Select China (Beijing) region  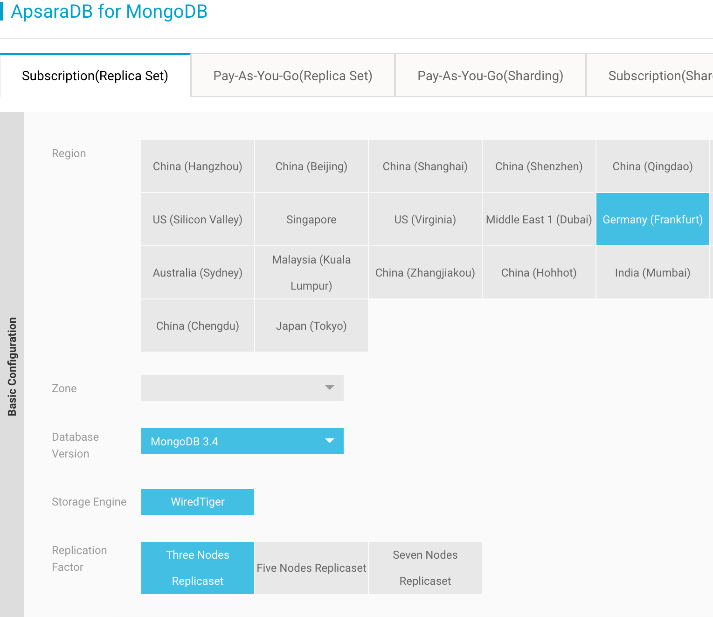pos(312,166)
